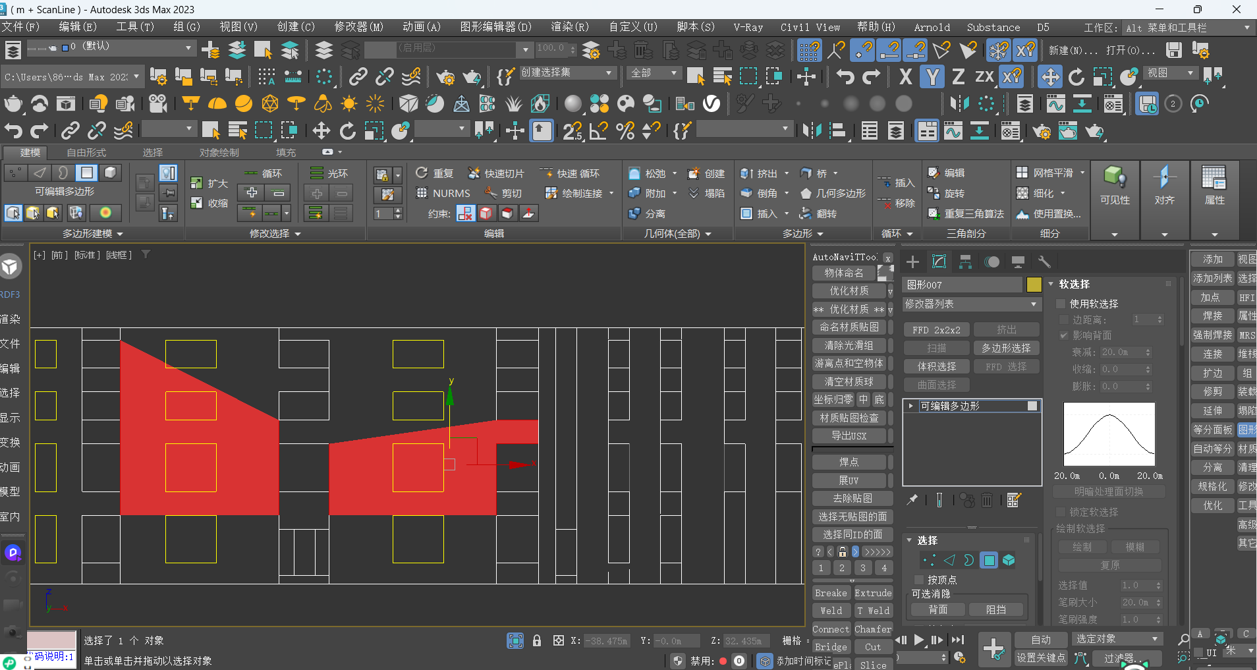This screenshot has height=670, width=1257.
Task: Open the Modify panel tab icon
Action: (939, 262)
